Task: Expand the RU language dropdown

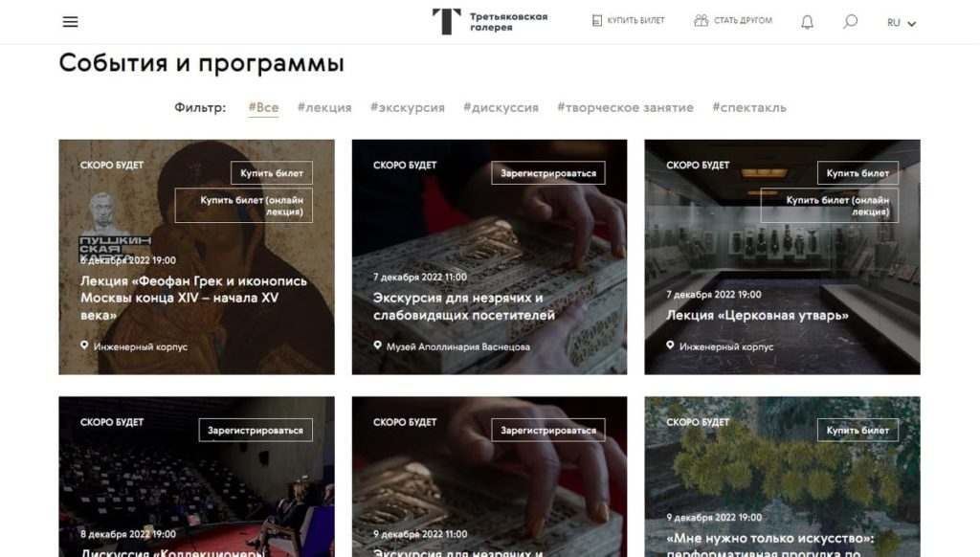Action: [x=902, y=23]
